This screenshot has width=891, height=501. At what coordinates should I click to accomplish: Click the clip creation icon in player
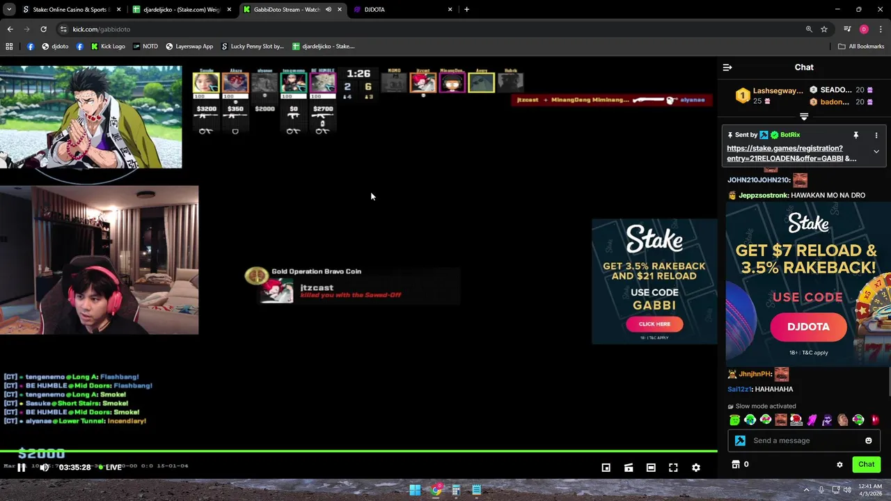coord(629,468)
